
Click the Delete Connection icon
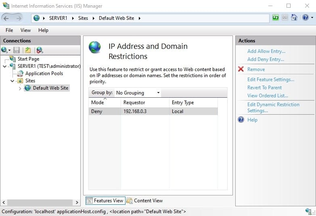40,50
